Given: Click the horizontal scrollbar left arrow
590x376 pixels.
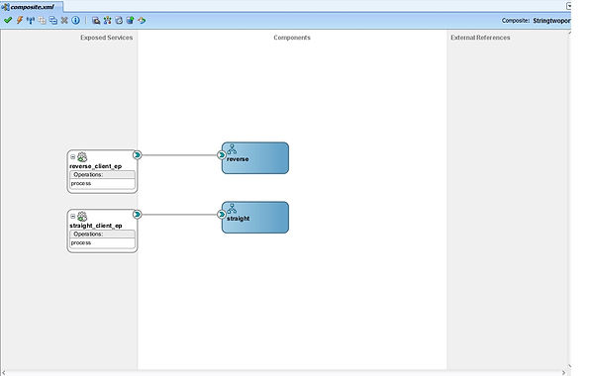Looking at the screenshot, I should click(4, 373).
